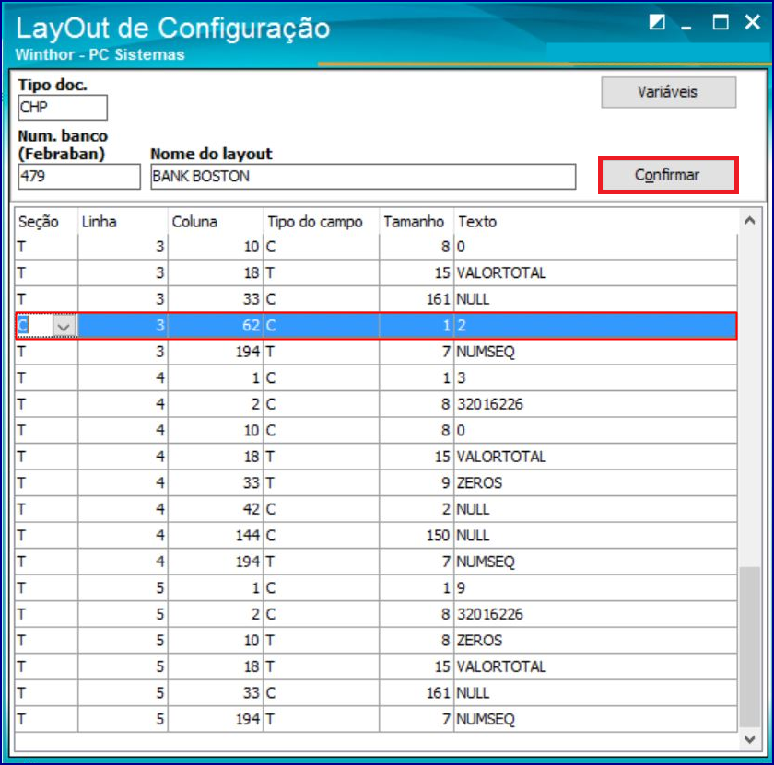Click Tamanho cell 161 in linha 3
The height and width of the screenshot is (765, 774).
pyautogui.click(x=416, y=299)
